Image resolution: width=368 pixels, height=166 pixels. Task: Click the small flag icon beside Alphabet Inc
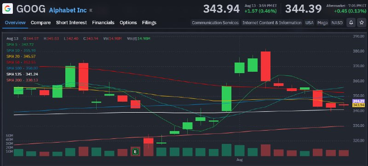coord(91,10)
